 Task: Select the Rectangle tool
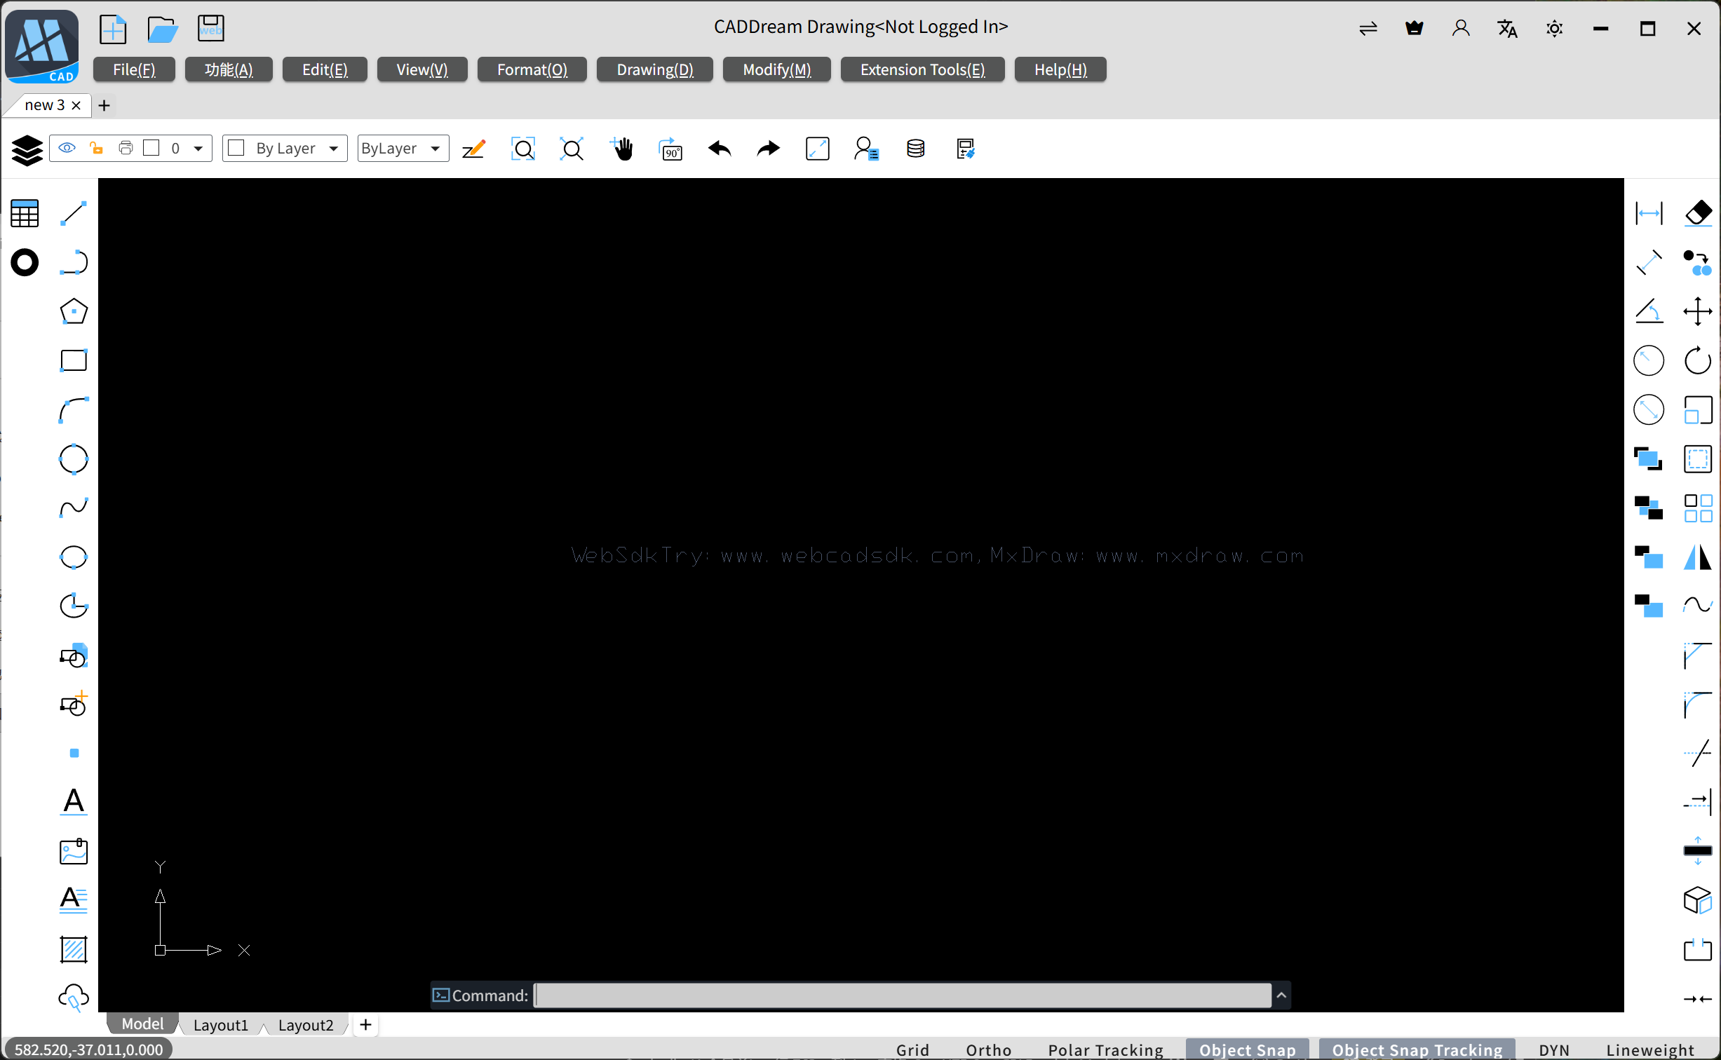(x=74, y=360)
